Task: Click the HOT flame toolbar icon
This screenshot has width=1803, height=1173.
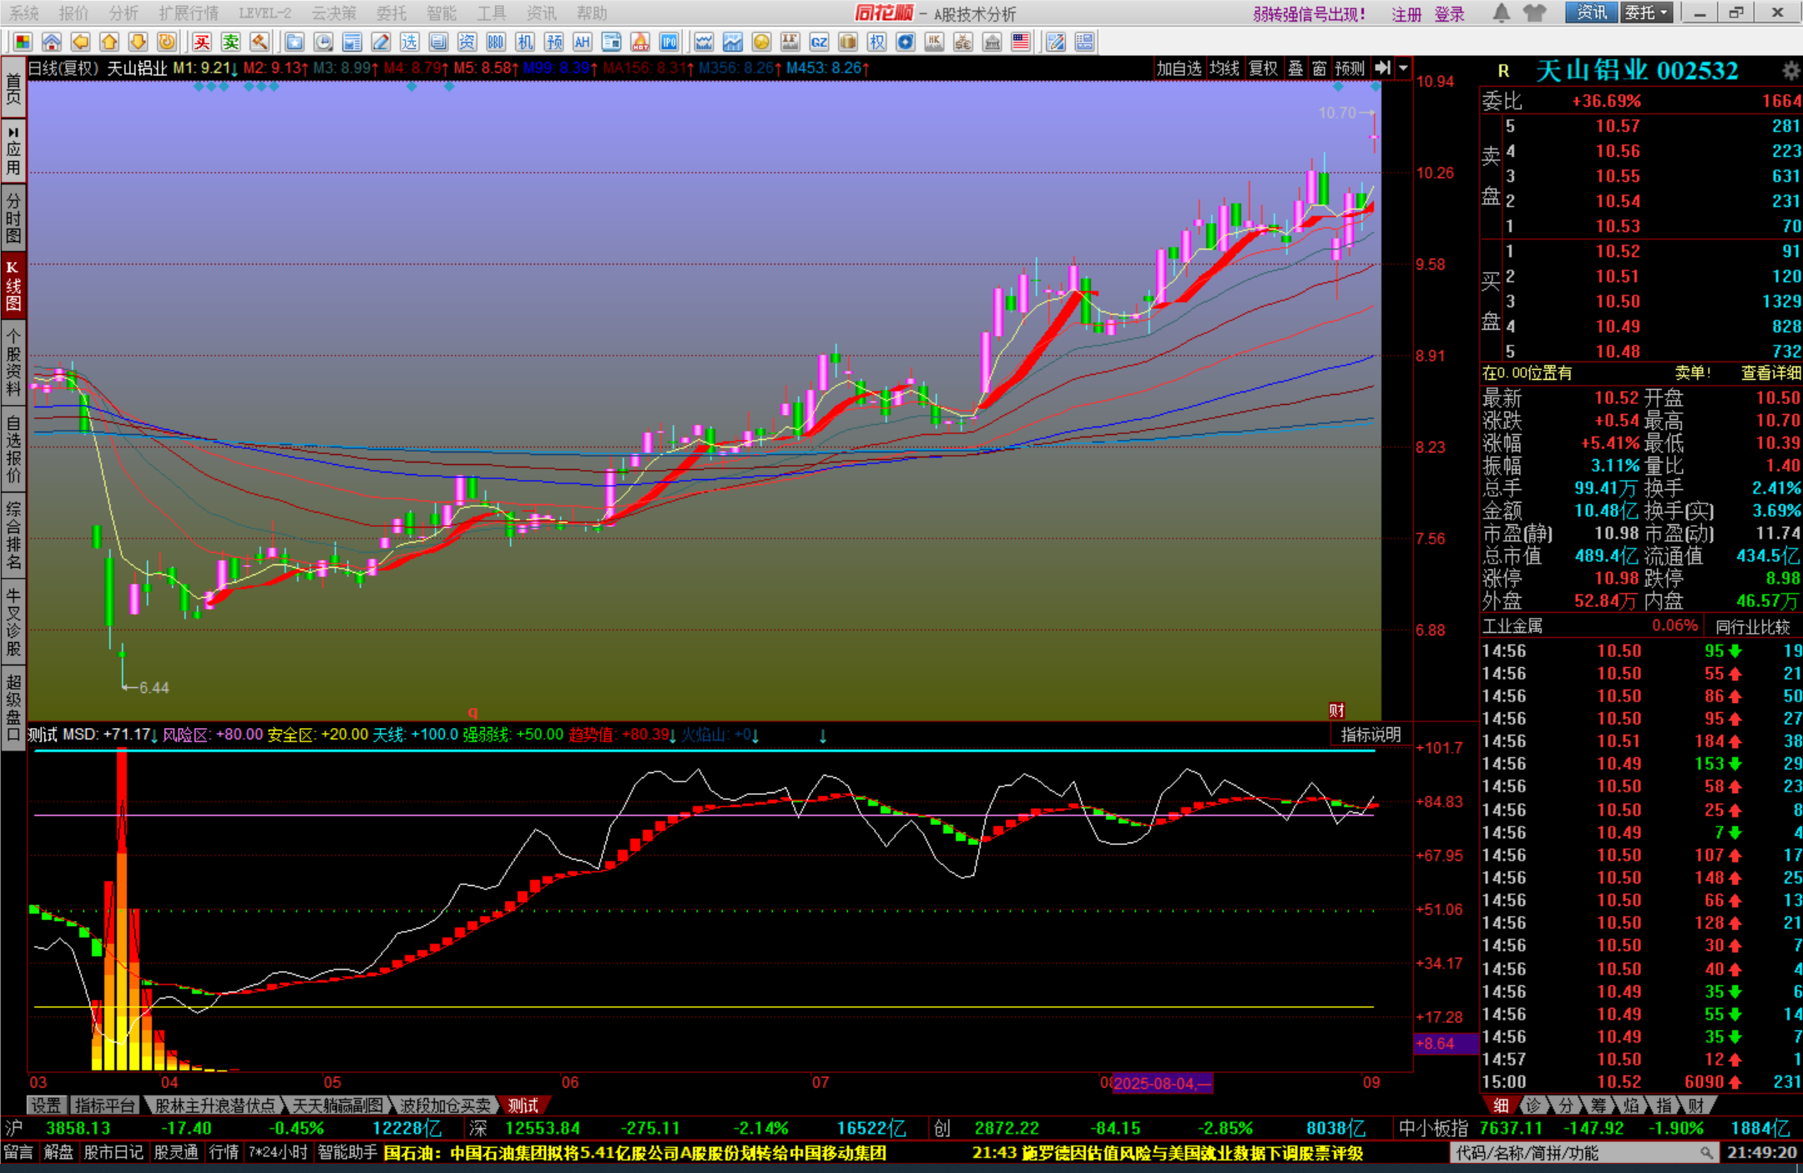Action: pyautogui.click(x=640, y=42)
